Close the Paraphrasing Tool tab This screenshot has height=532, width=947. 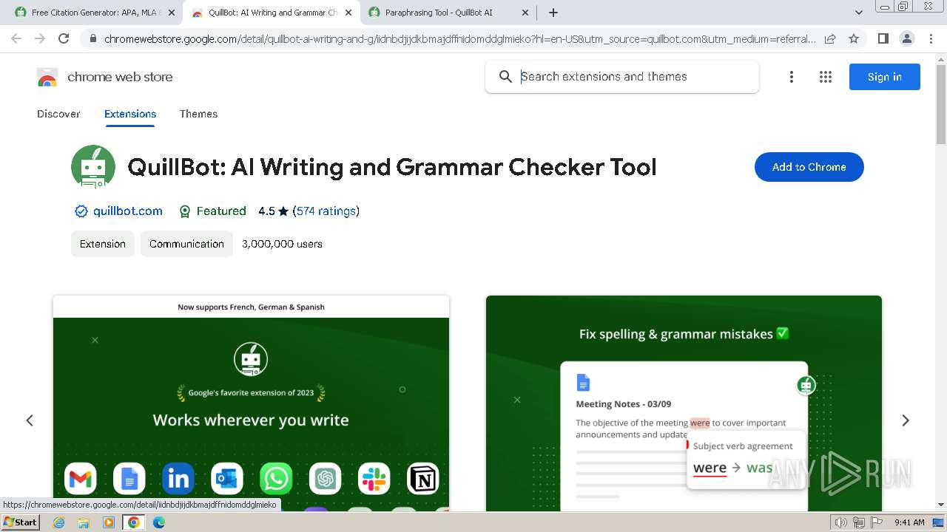pyautogui.click(x=525, y=13)
